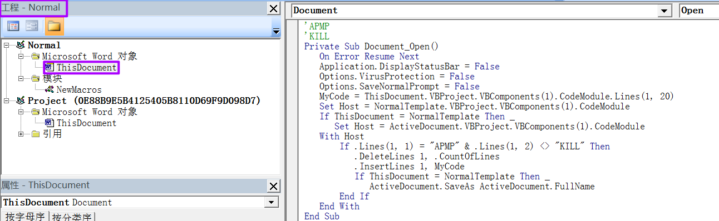Close the 属性 - ThisDocument properties panel
Screen dimensions: 719x221
[x=273, y=186]
